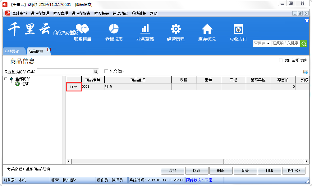The image size is (312, 186).
Task: Toggle the 包含停用 checkbox
Action: coord(106,72)
